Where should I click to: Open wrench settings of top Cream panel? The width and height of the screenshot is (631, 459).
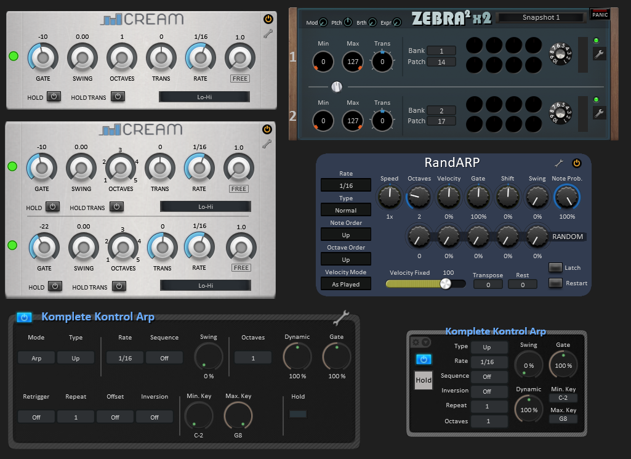pos(268,34)
